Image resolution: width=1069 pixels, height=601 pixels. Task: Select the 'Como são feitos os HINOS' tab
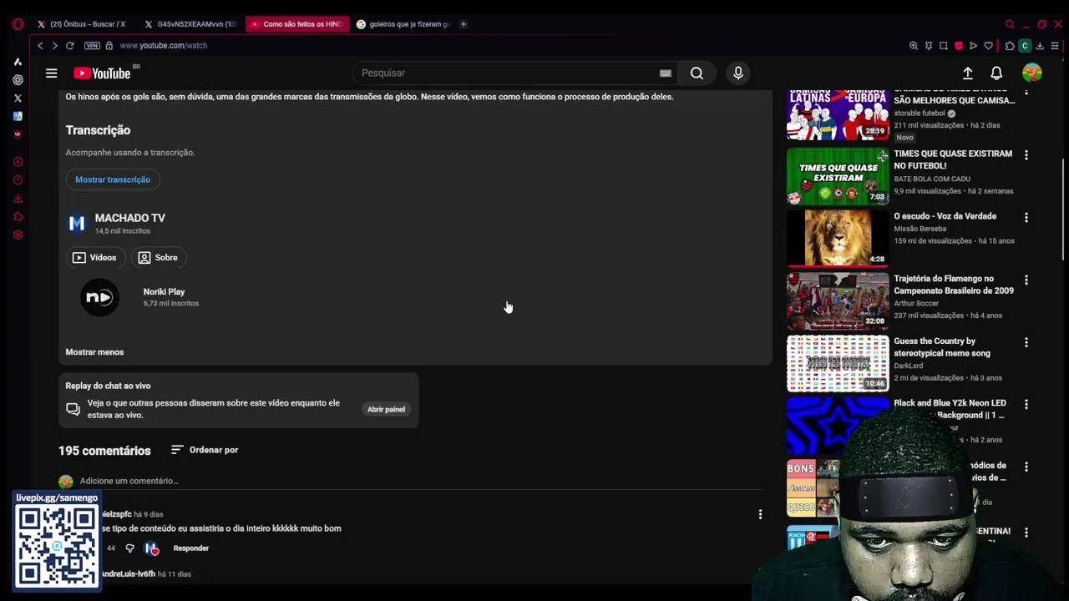tap(297, 24)
